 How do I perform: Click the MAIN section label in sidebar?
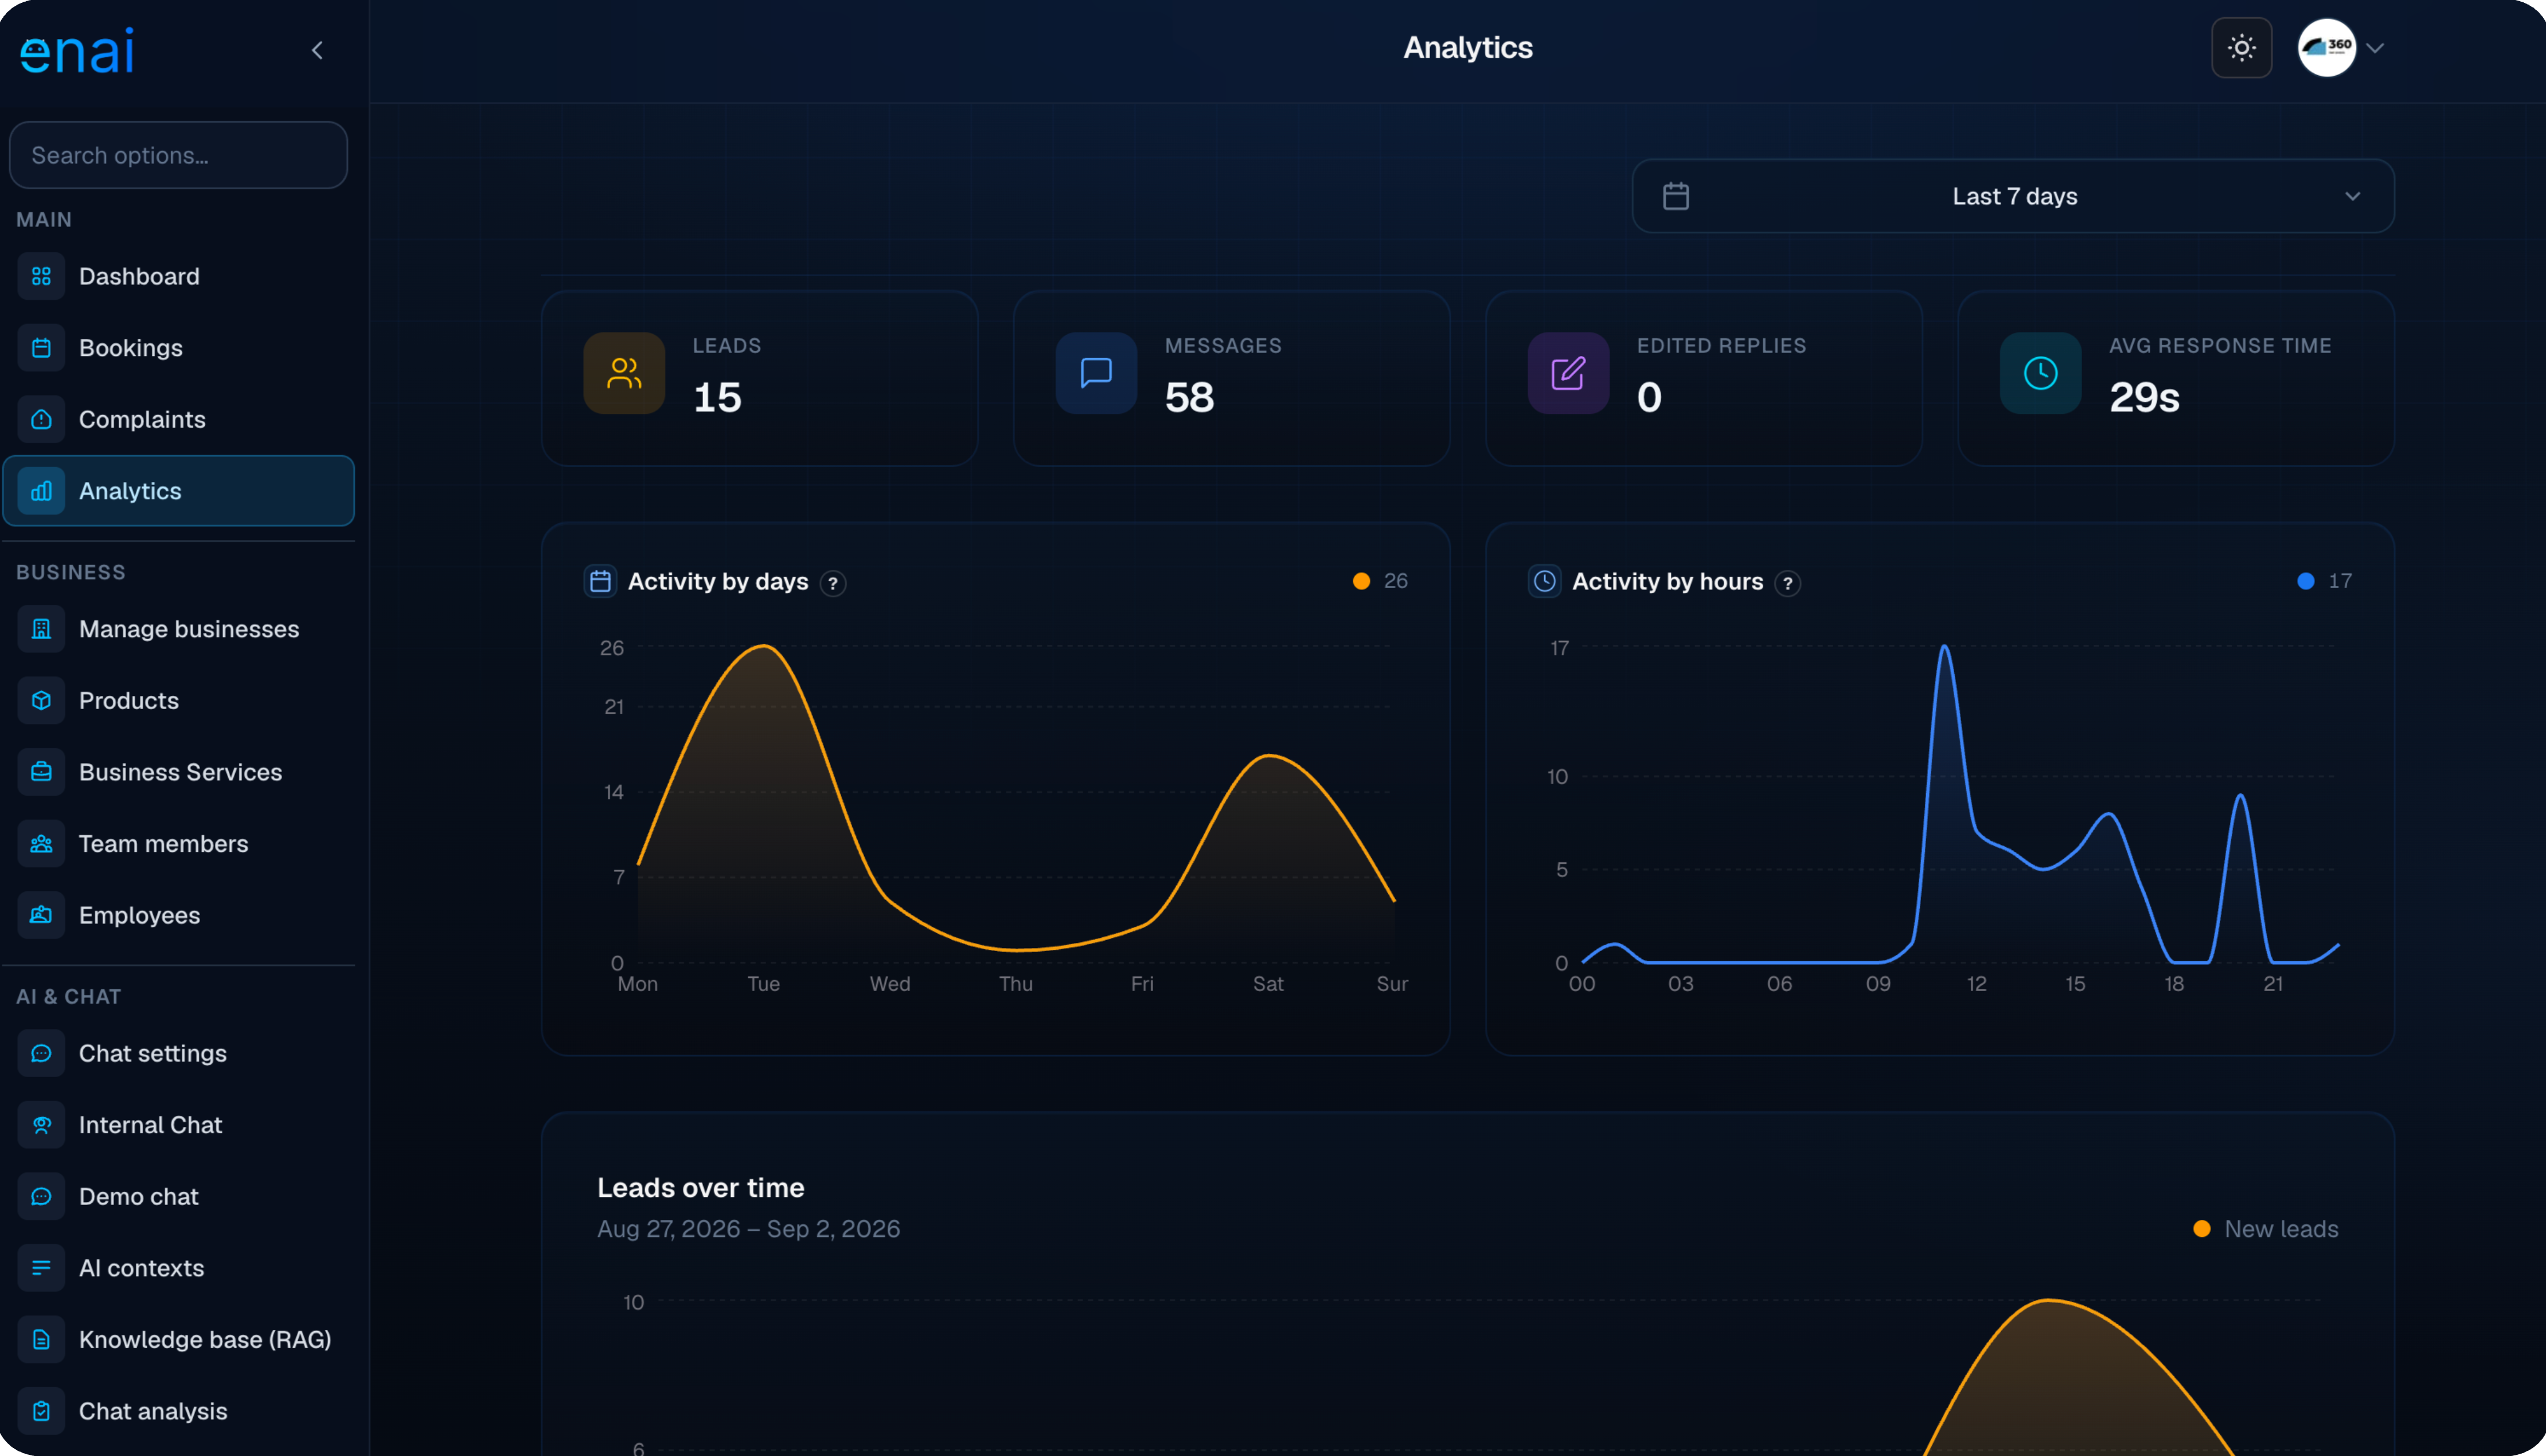tap(44, 219)
